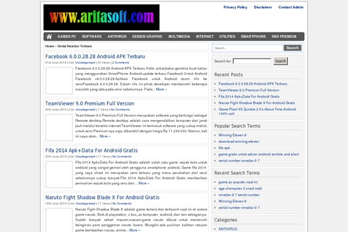Open the SOFTWARE menu

coord(92,37)
